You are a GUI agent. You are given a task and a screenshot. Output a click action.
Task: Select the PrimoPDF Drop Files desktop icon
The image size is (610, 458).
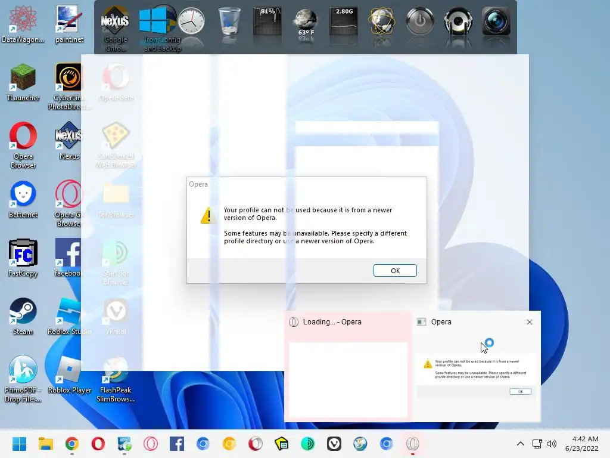(x=23, y=379)
